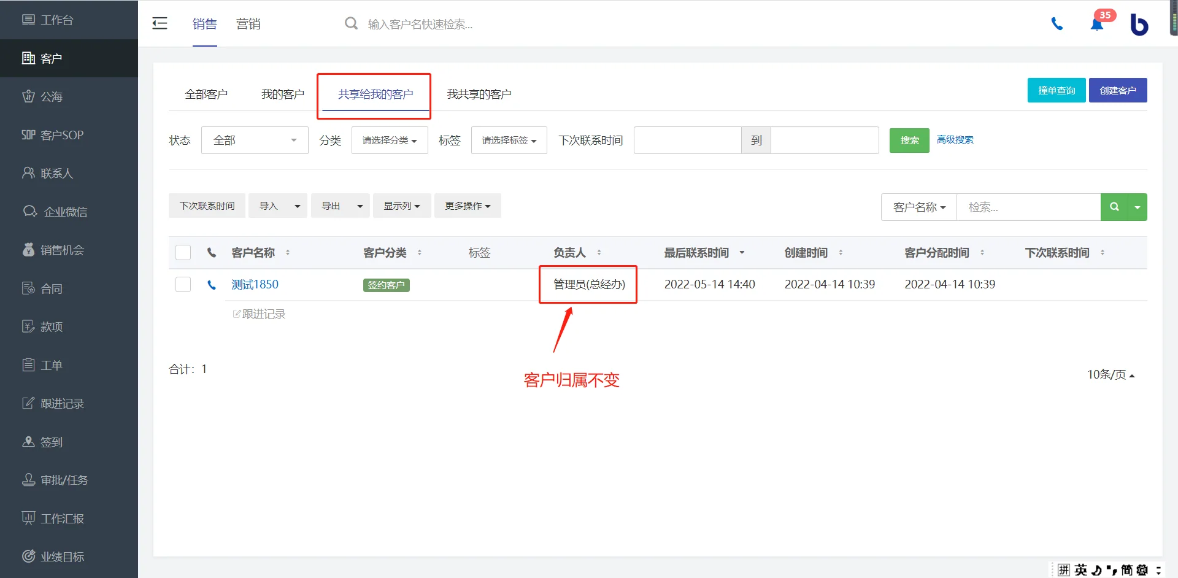Click the 导入 button
This screenshot has height=578, width=1178.
click(x=269, y=206)
